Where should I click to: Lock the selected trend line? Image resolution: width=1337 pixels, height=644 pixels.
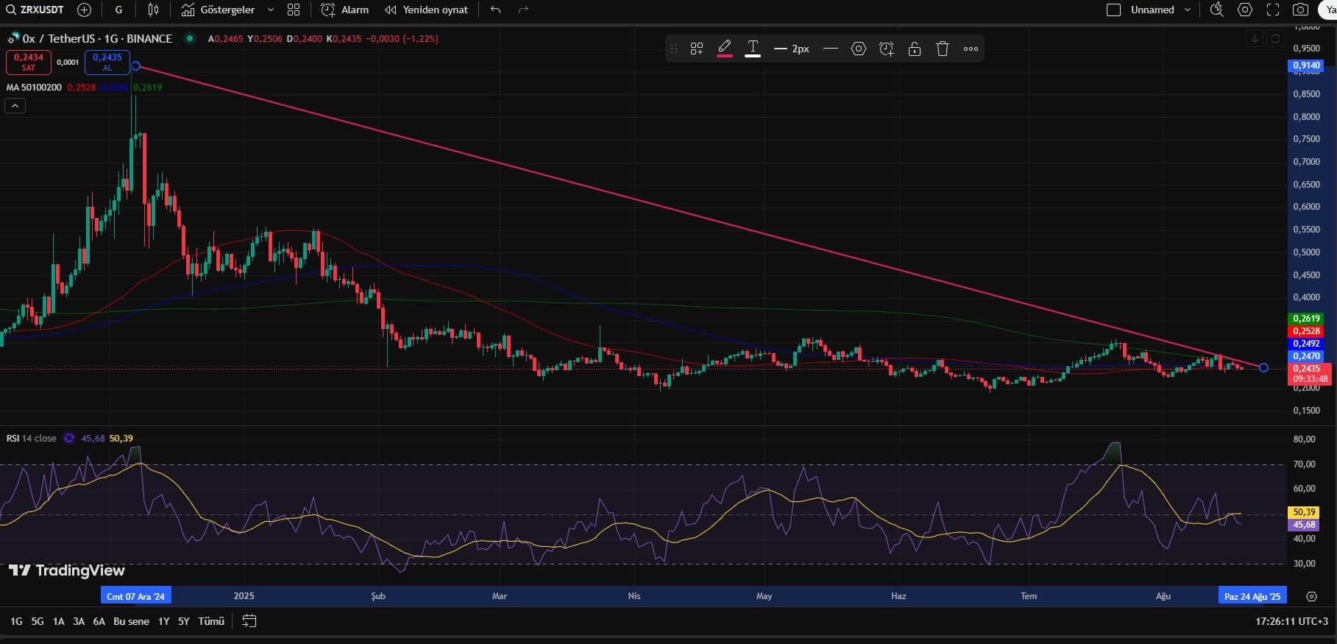[915, 49]
